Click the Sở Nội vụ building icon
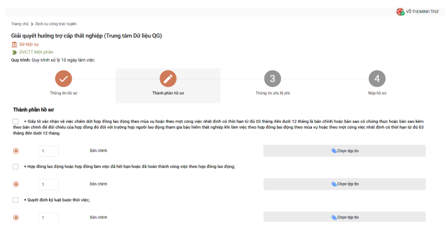The width and height of the screenshot is (445, 243). tap(15, 44)
